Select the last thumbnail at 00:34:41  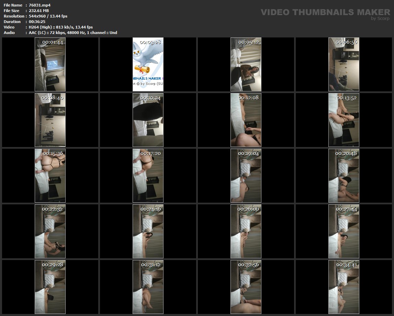[344, 287]
